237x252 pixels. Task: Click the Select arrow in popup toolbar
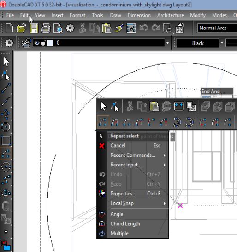click(x=103, y=106)
